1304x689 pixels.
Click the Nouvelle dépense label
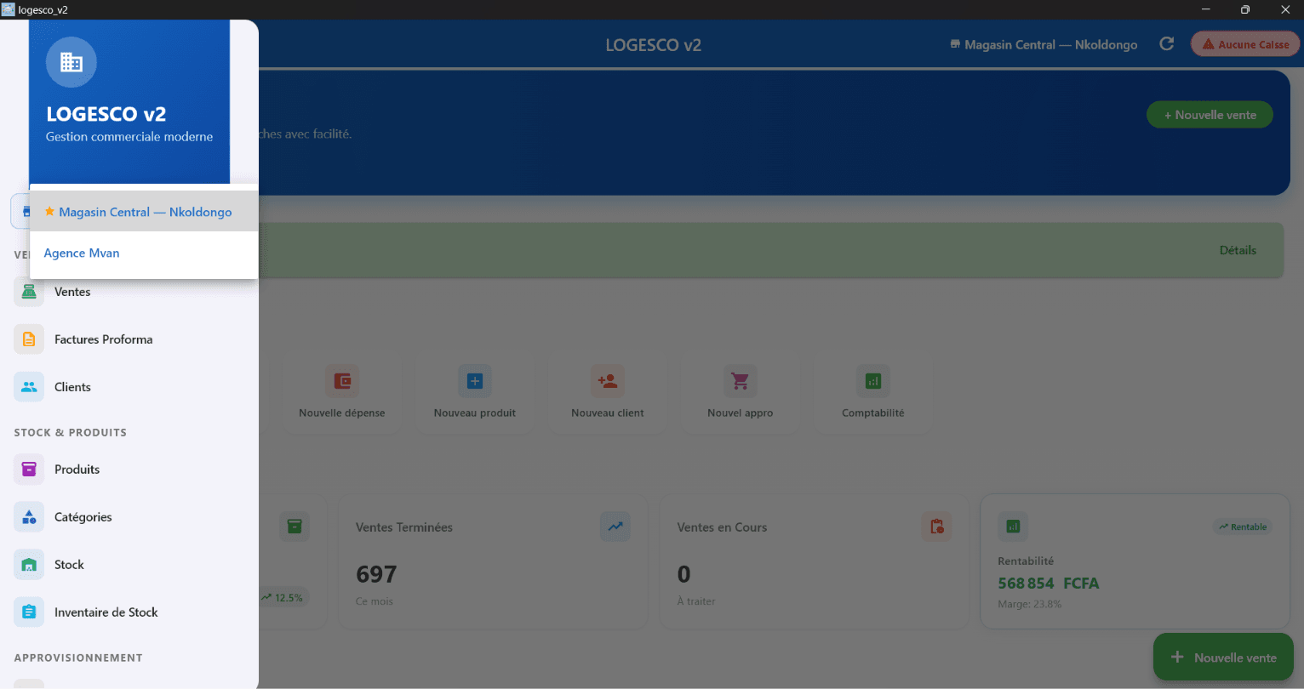[342, 413]
